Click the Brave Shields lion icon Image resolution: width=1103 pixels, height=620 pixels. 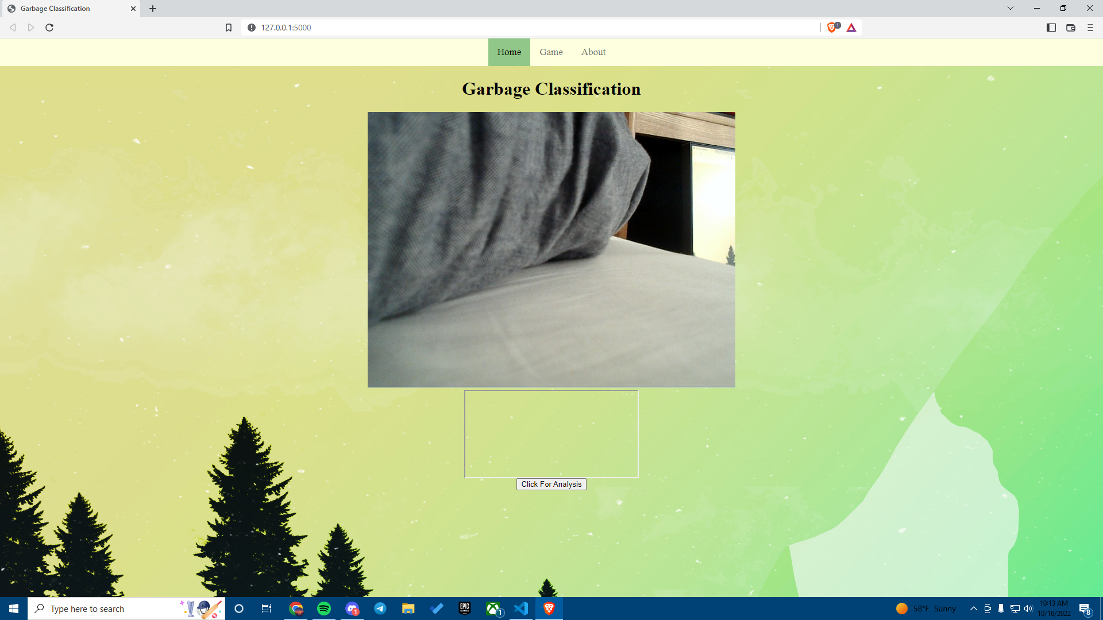click(831, 28)
